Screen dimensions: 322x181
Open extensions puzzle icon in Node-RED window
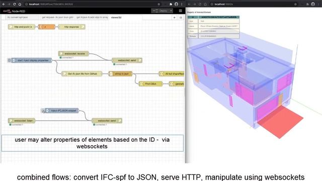tap(171, 4)
